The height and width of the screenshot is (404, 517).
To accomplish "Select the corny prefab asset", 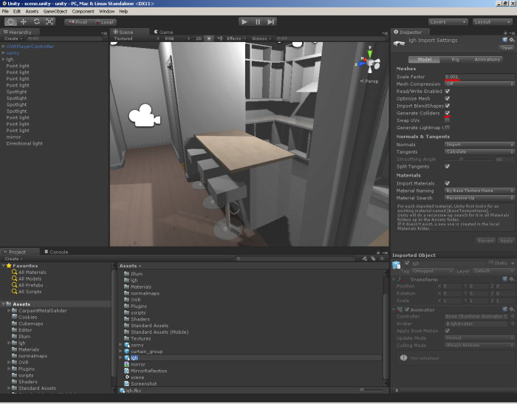I will point(137,345).
